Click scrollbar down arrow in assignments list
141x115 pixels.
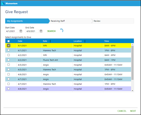[x=132, y=91]
